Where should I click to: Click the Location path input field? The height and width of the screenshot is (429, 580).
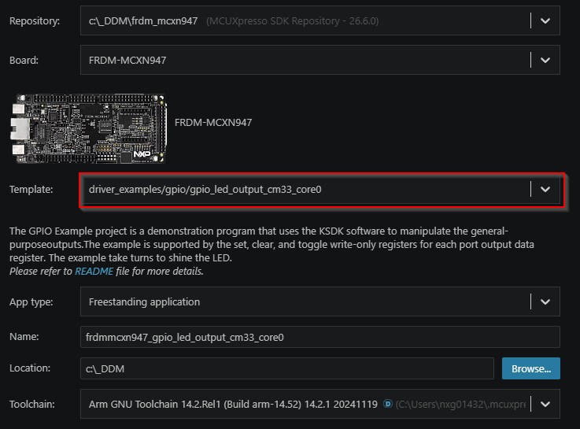[x=287, y=368]
